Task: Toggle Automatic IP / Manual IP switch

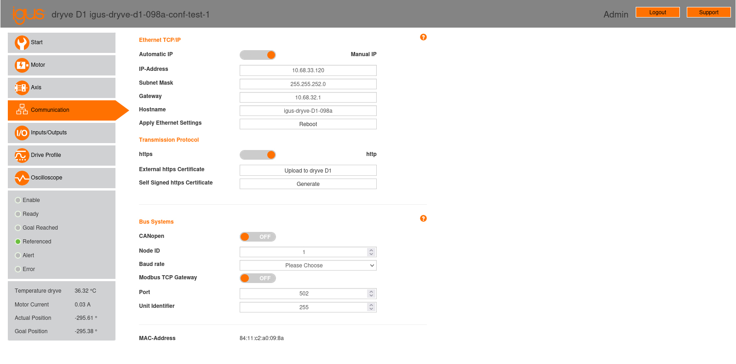Action: click(258, 55)
